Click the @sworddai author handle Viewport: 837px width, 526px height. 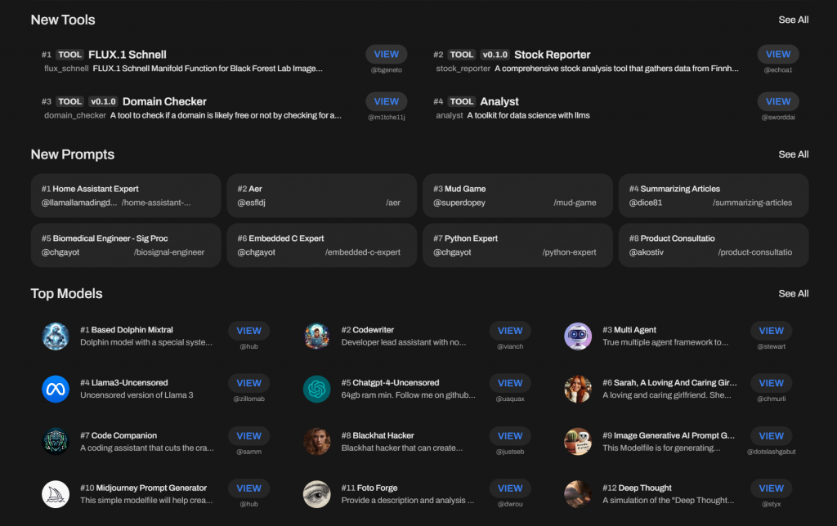[x=778, y=118]
